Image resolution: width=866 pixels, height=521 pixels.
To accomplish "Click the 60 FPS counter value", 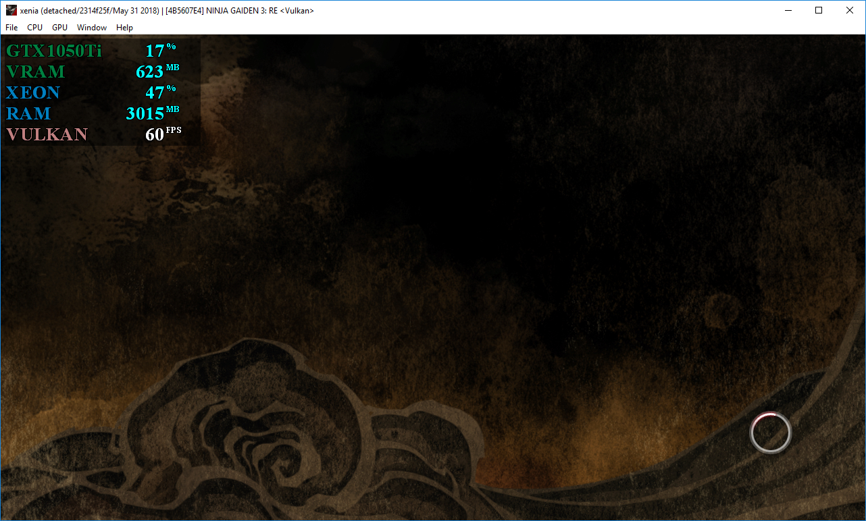I will (x=163, y=134).
